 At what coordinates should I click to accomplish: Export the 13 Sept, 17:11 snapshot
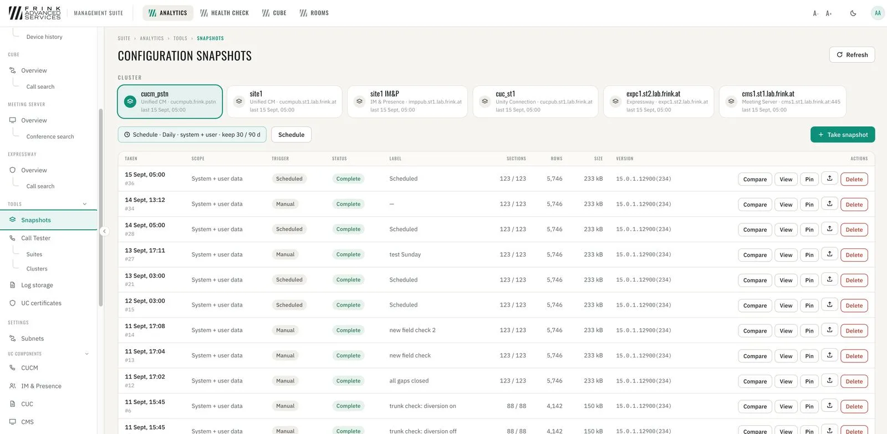[830, 255]
